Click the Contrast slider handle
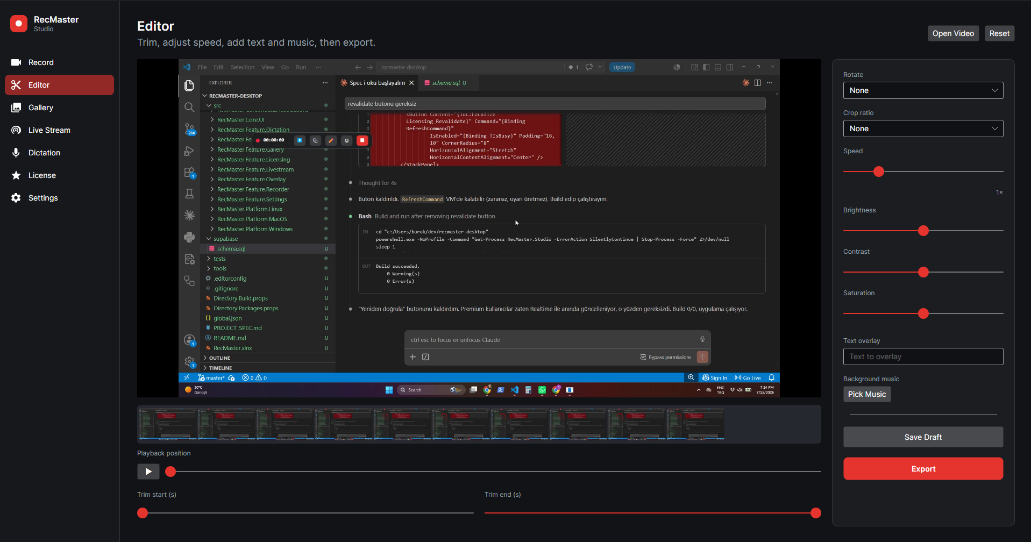Viewport: 1031px width, 542px height. tap(923, 272)
